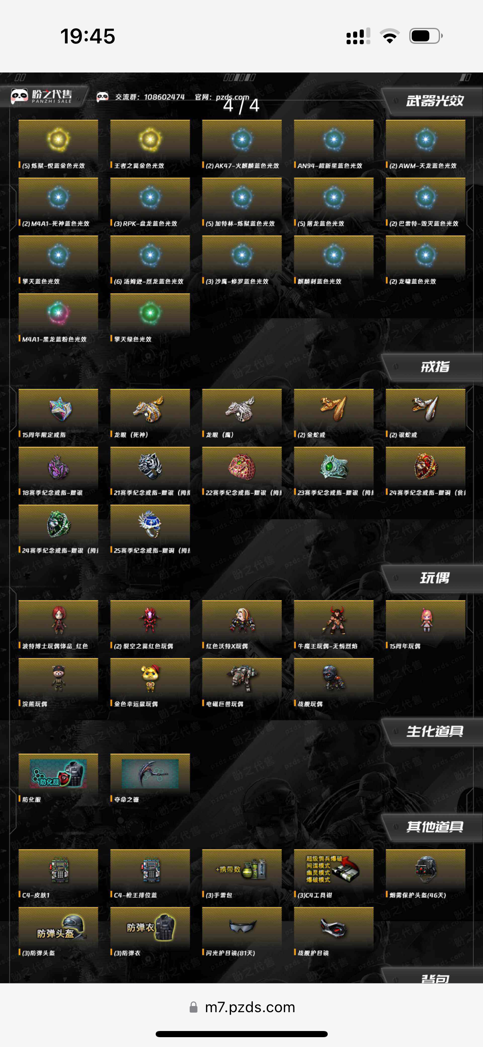
Task: Select the 烟雾保护头盔(46天) helmet icon
Action: 425,870
